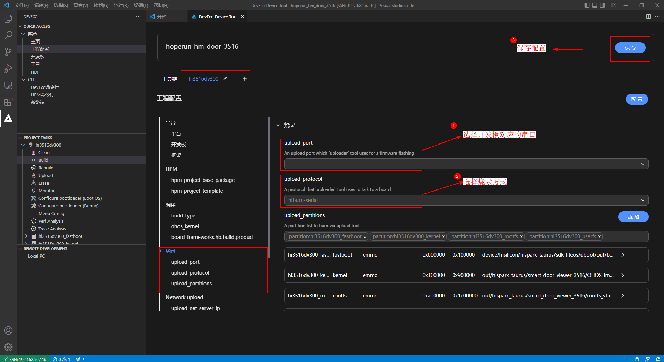Viewport: 664px width, 362px height.
Task: Open the upload_port dropdown
Action: (466, 164)
